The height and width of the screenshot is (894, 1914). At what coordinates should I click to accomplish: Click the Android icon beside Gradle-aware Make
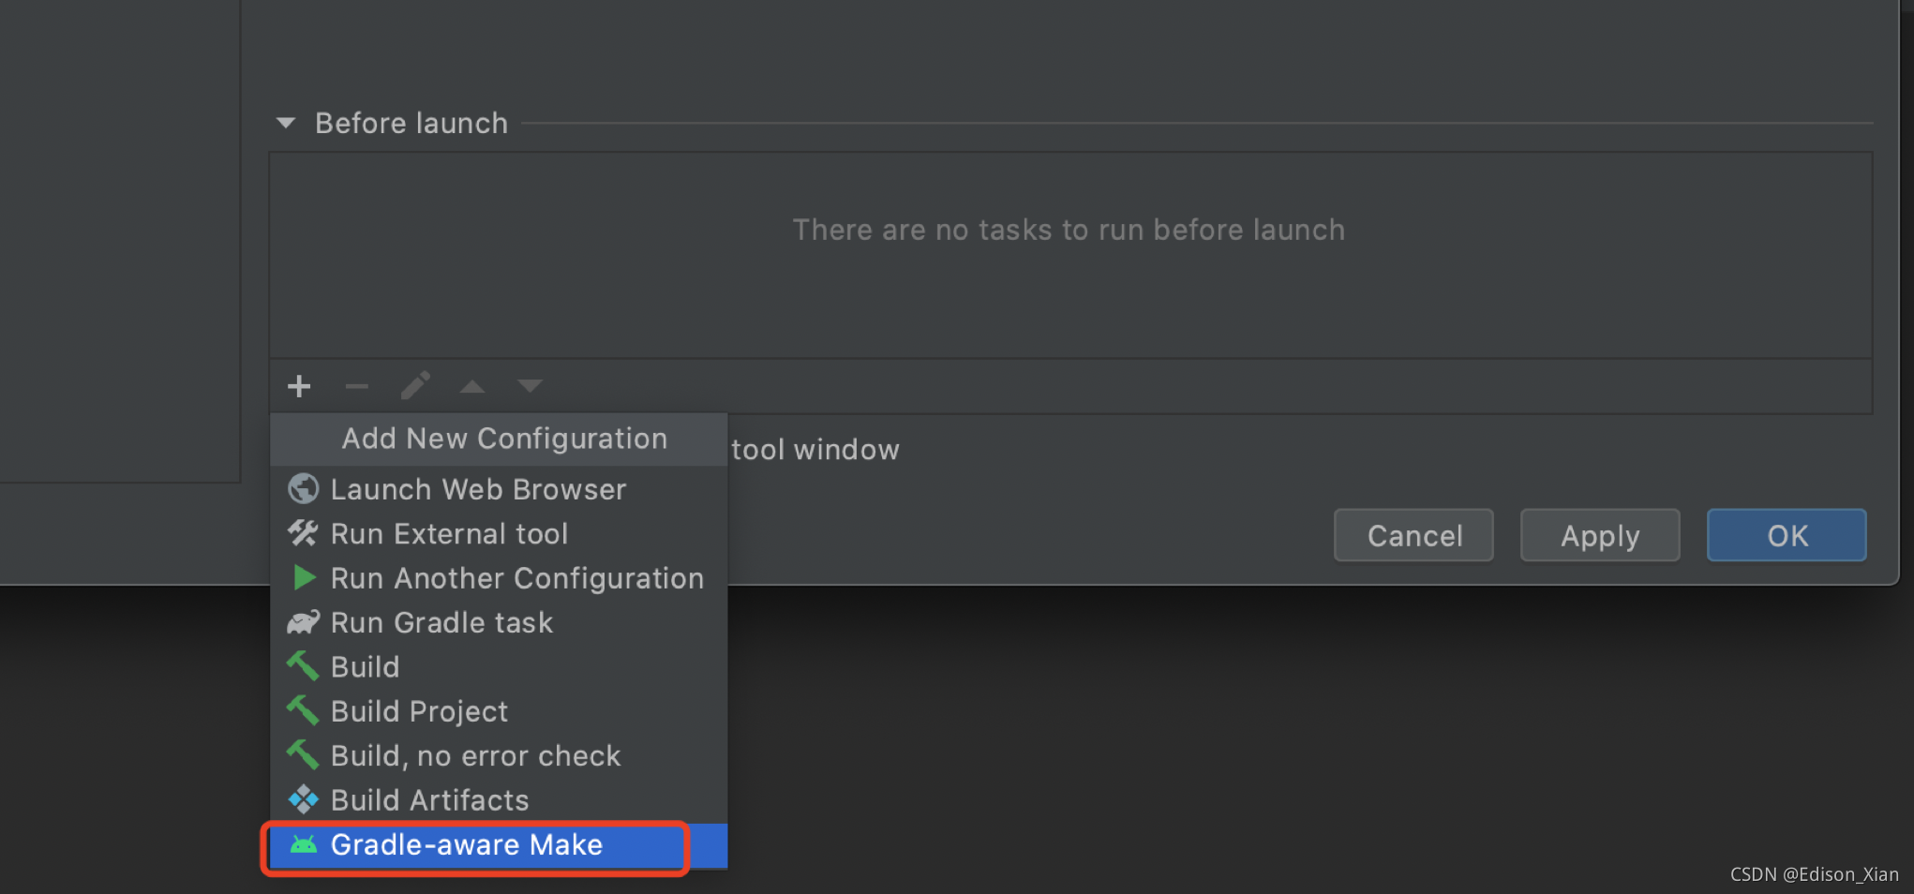pyautogui.click(x=303, y=844)
